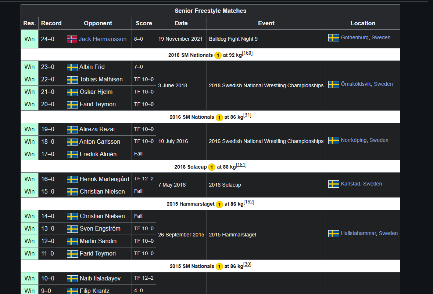This screenshot has width=433, height=294.
Task: Select the 26 September 2015 date cell
Action: pyautogui.click(x=181, y=235)
